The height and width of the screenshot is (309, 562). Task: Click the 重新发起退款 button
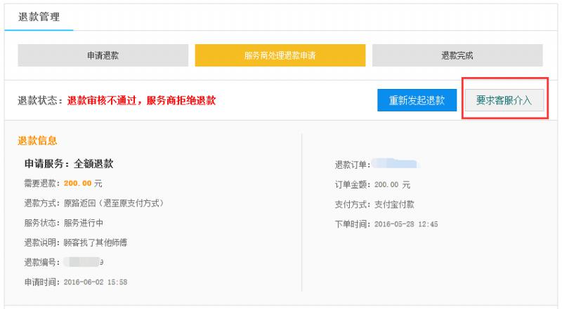pos(417,100)
